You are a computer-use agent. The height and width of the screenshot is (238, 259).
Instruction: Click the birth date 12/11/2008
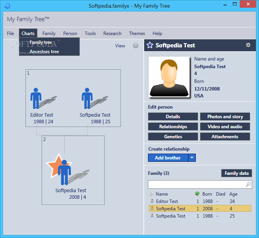click(x=207, y=89)
